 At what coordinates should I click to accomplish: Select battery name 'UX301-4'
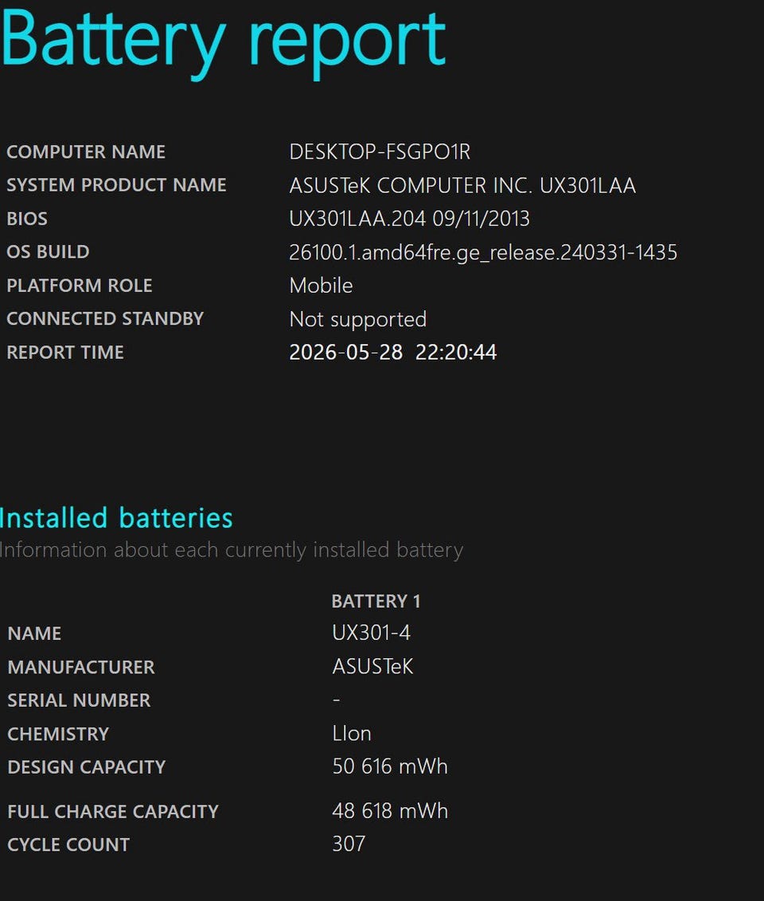(x=371, y=633)
